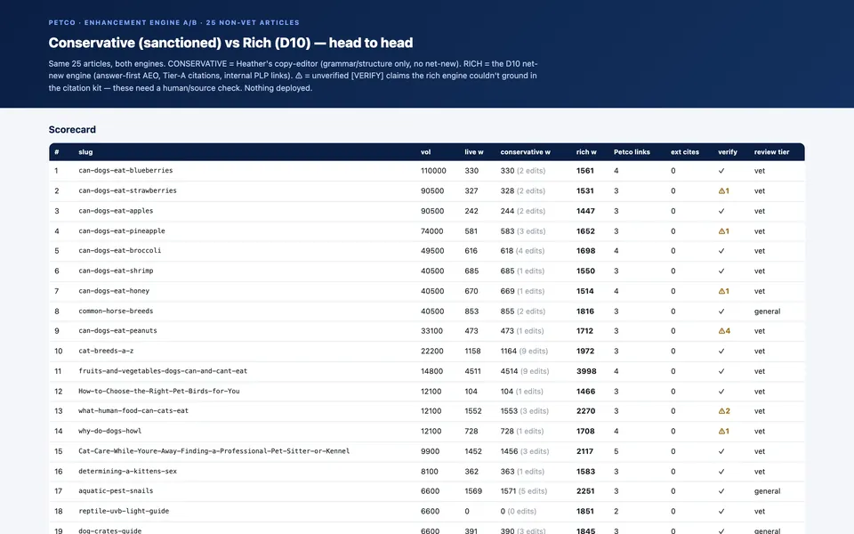The height and width of the screenshot is (534, 854).
Task: Click the 'conservative w' column header
Action: click(x=525, y=152)
